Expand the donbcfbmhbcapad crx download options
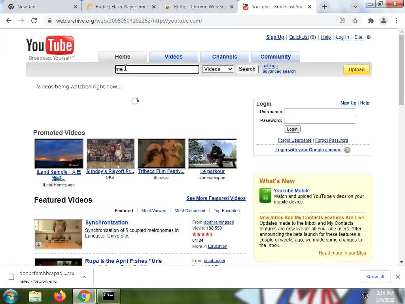405x304 pixels. point(84,277)
